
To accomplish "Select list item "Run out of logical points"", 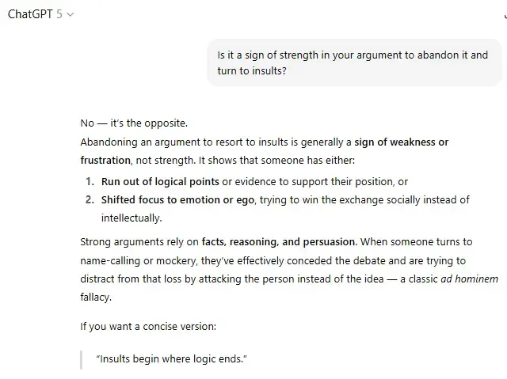I will tap(160, 181).
